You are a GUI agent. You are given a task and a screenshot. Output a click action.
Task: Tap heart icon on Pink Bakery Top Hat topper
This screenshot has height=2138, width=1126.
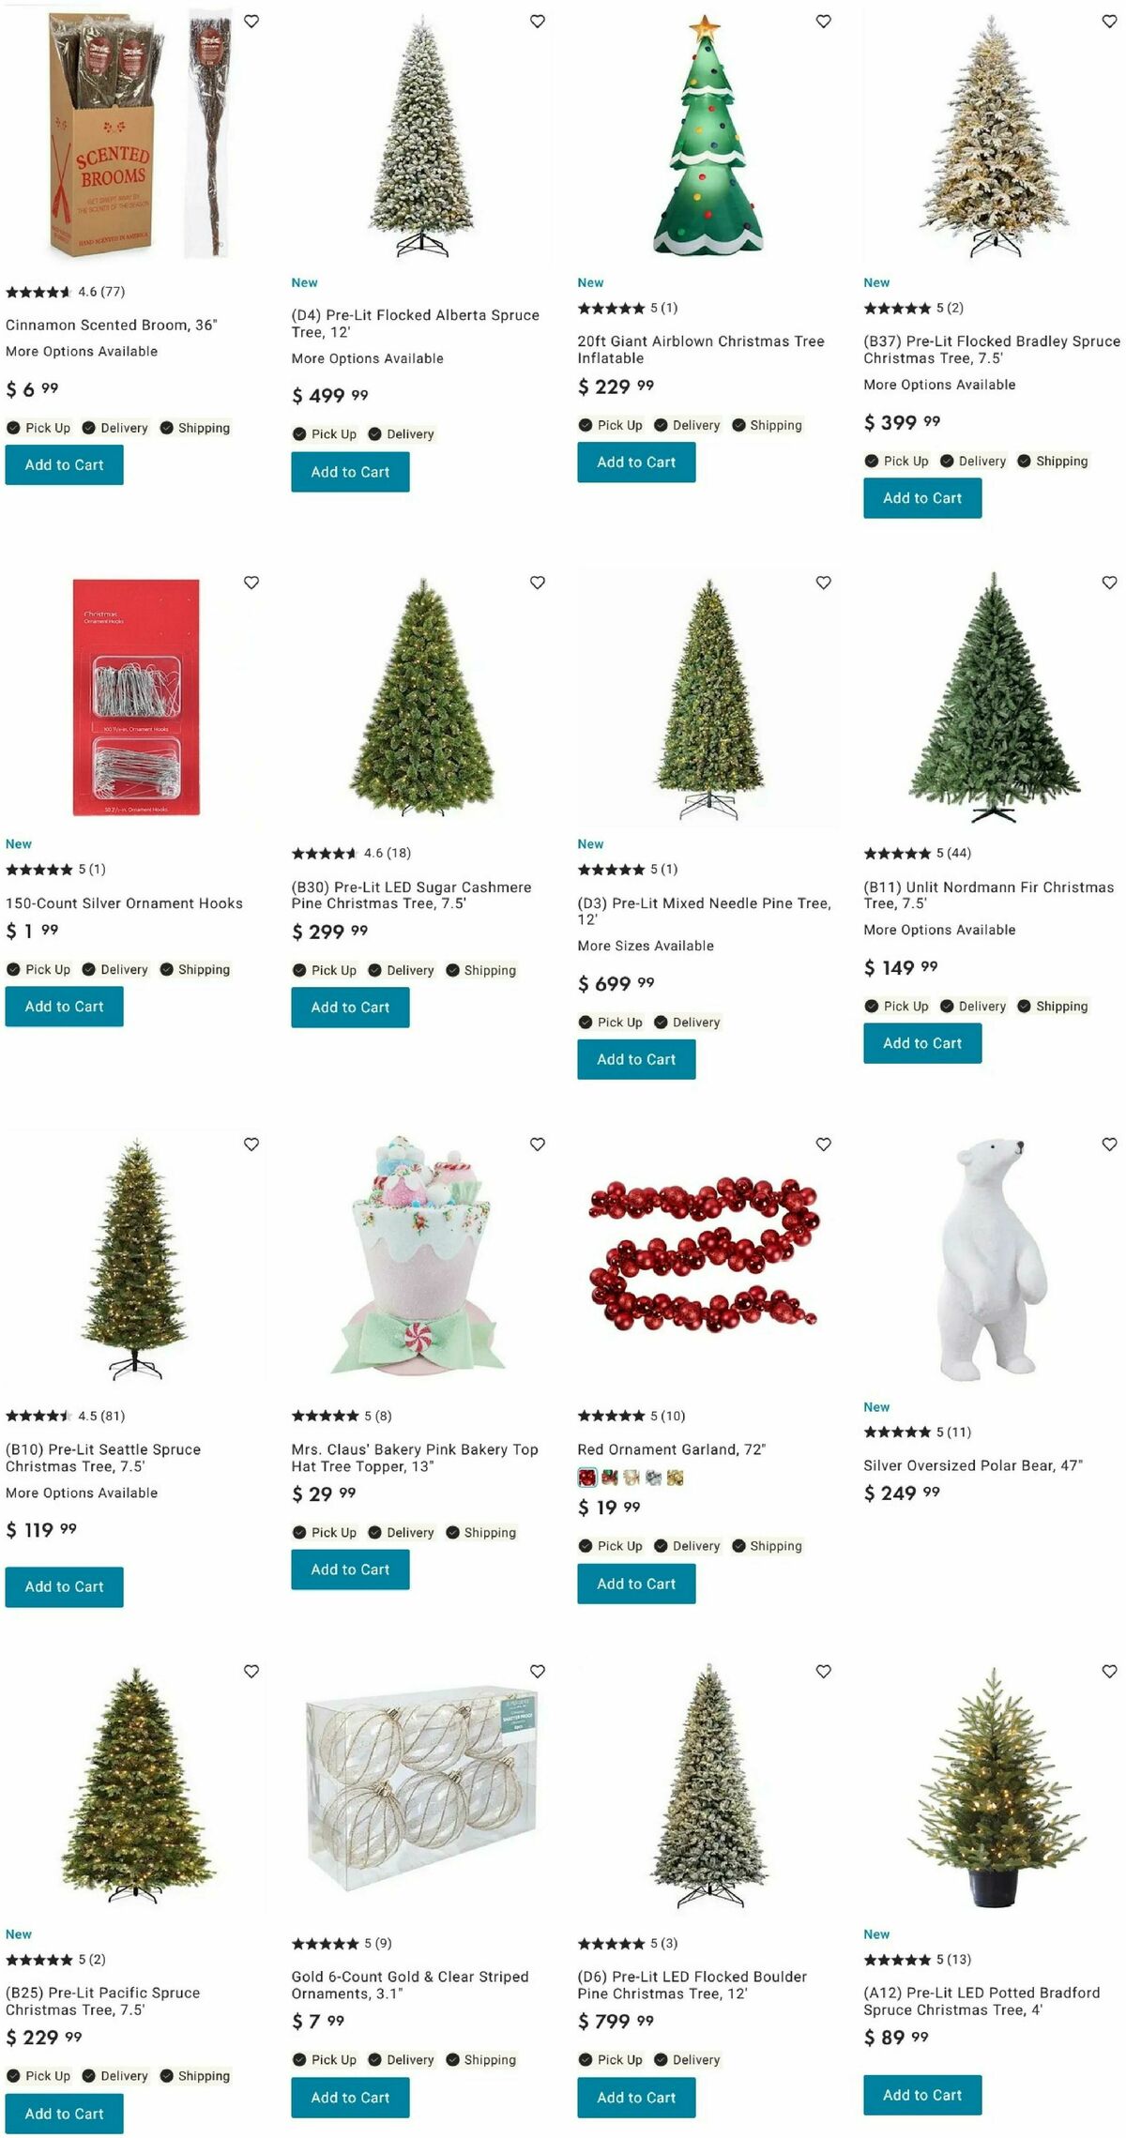(538, 1145)
